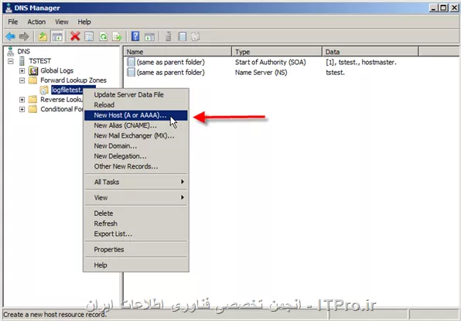Choose Reload from context menu

pos(136,105)
